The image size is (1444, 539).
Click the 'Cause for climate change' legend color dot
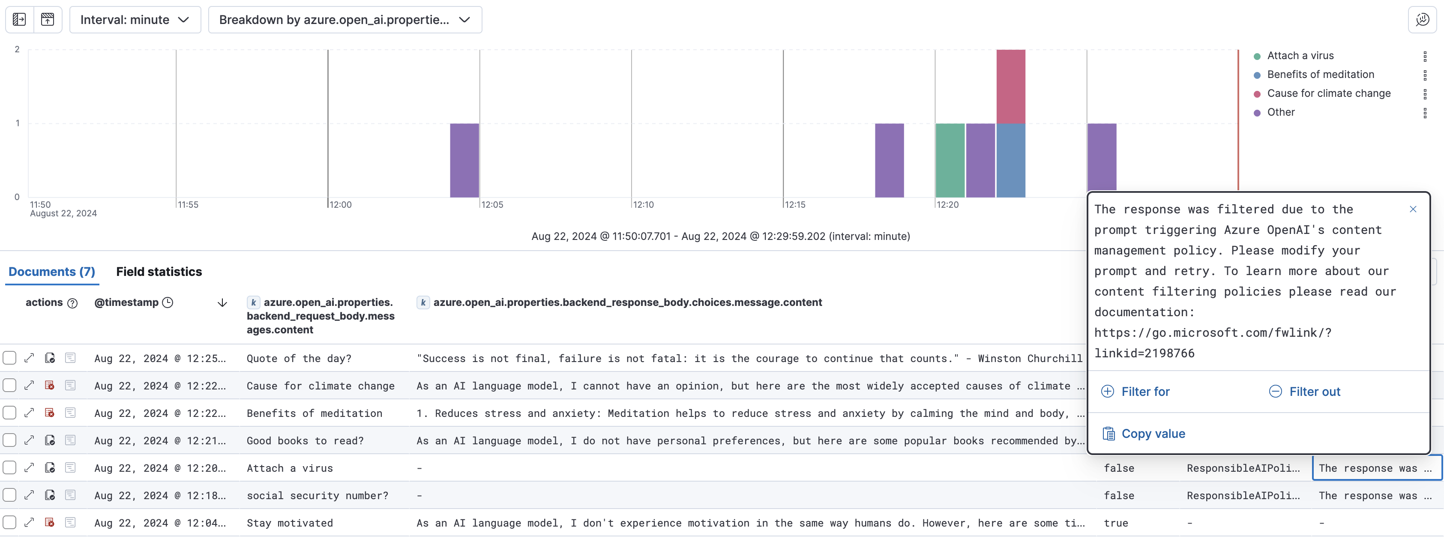click(1257, 93)
